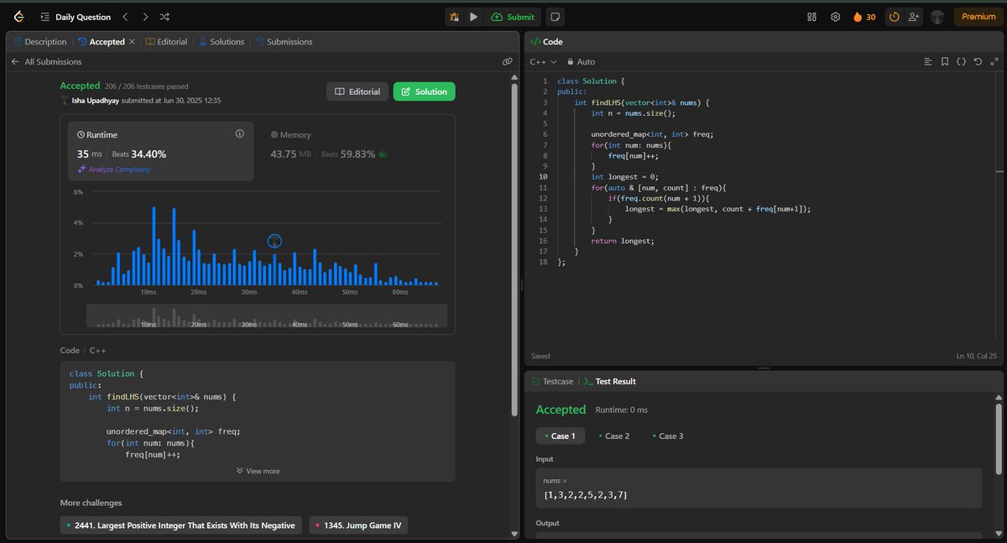The height and width of the screenshot is (543, 1007).
Task: Open challenge 1345 Jump Game IV
Action: tap(358, 525)
